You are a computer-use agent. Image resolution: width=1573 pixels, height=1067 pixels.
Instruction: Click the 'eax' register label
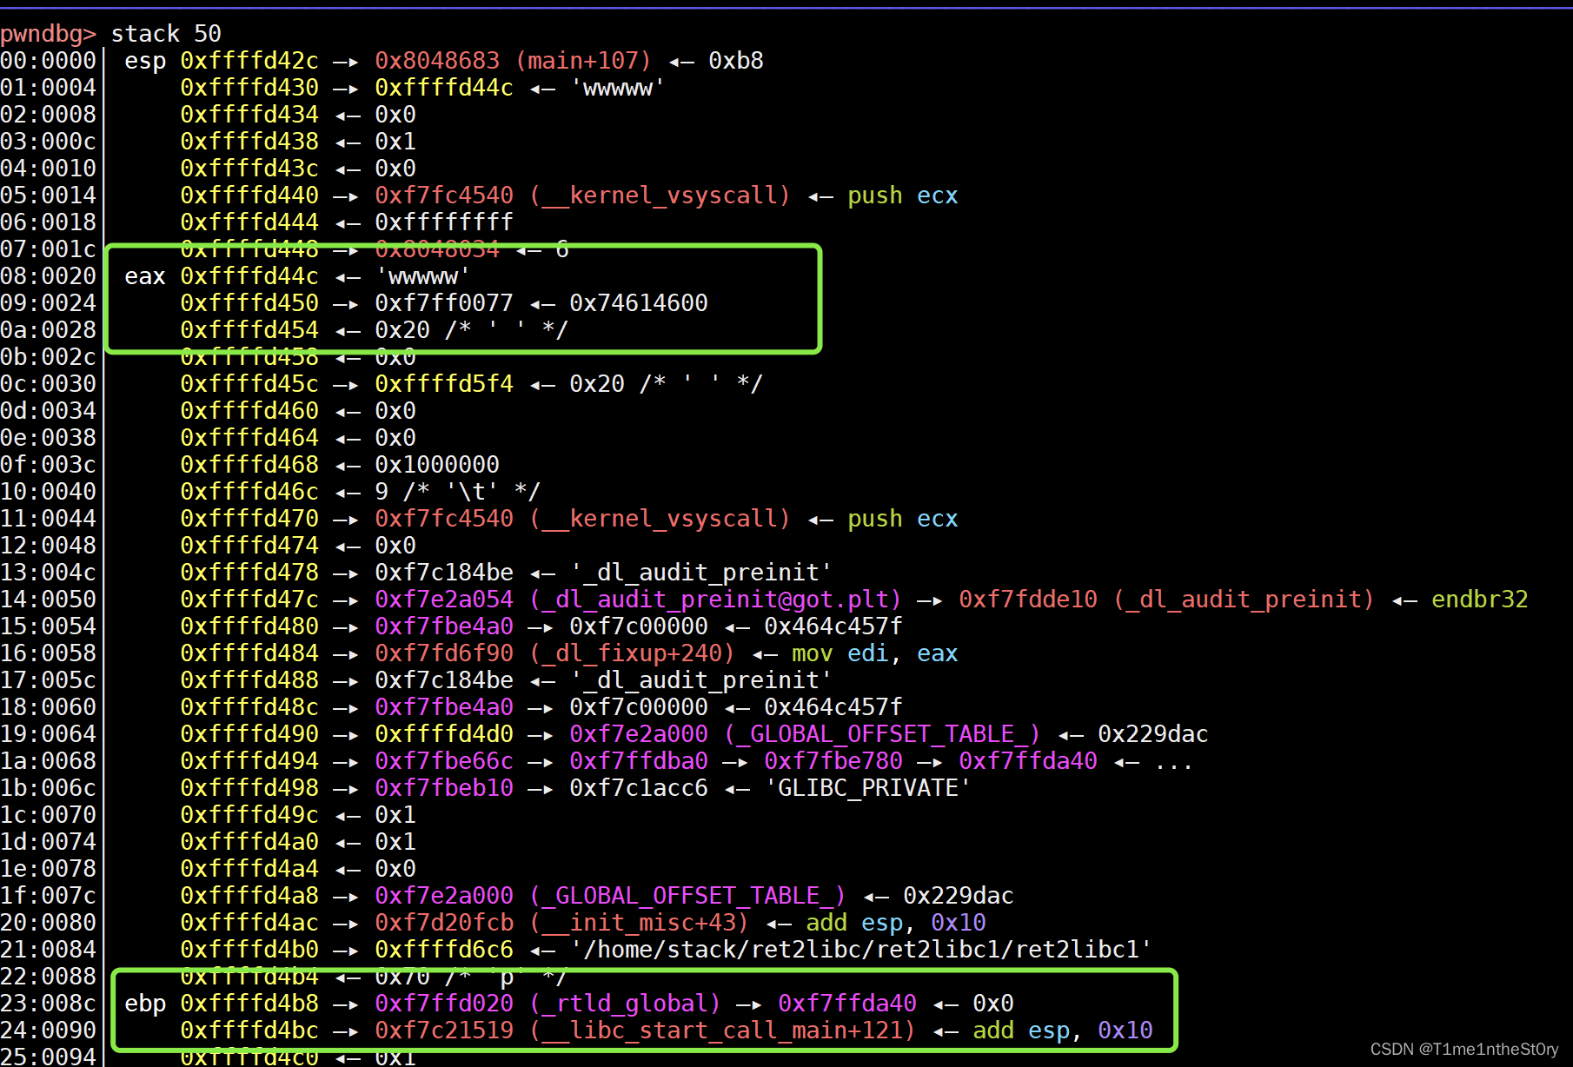tap(145, 276)
